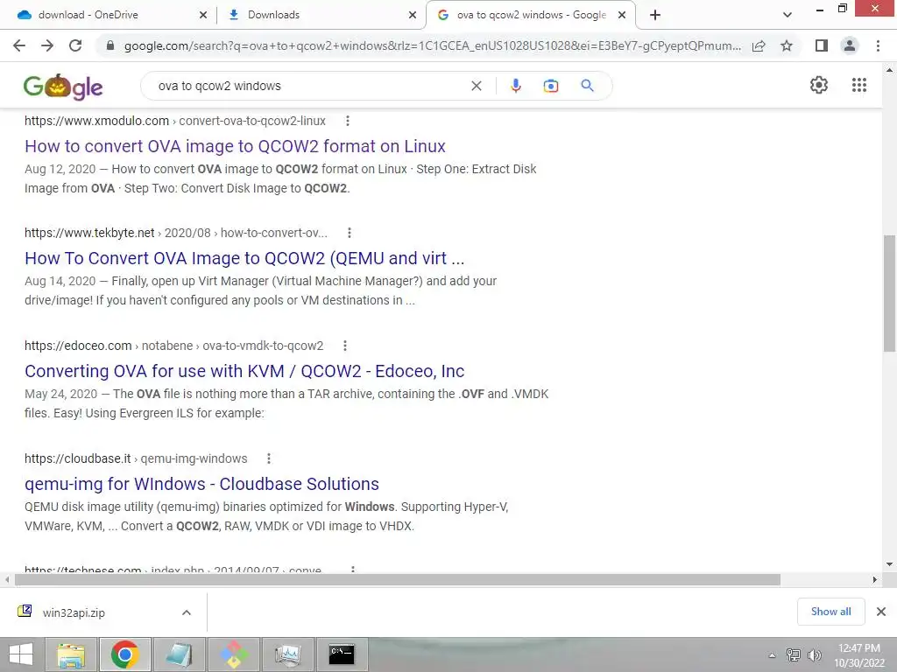Close the Downloads tab
Viewport: 897px width, 672px height.
pyautogui.click(x=413, y=15)
